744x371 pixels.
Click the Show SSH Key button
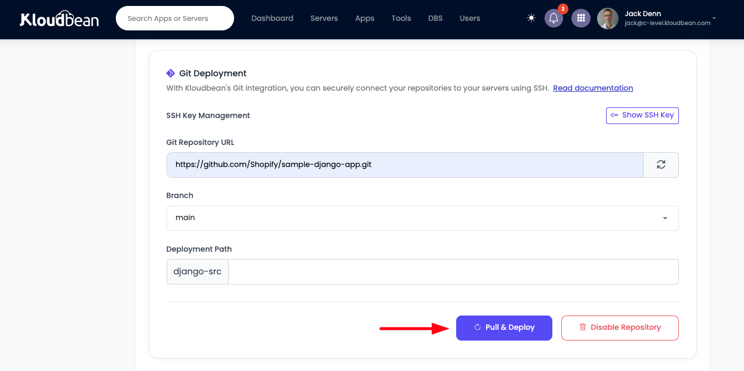click(x=642, y=115)
